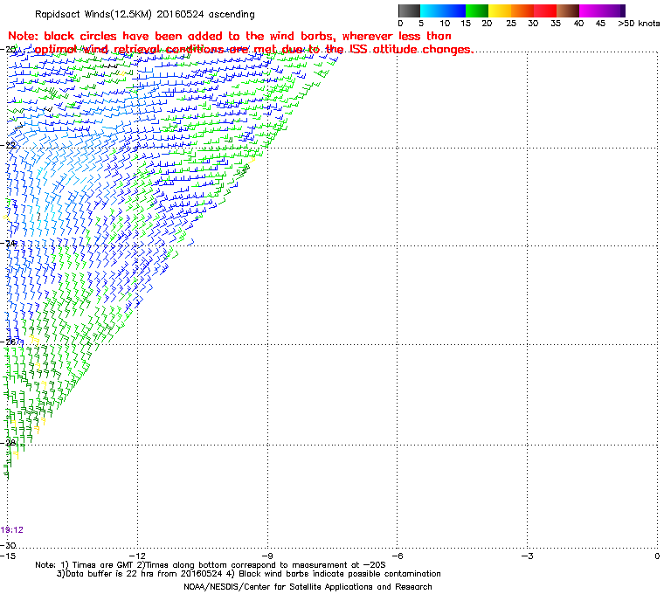Click the purple '19:12' time label
The image size is (664, 601).
[12, 530]
